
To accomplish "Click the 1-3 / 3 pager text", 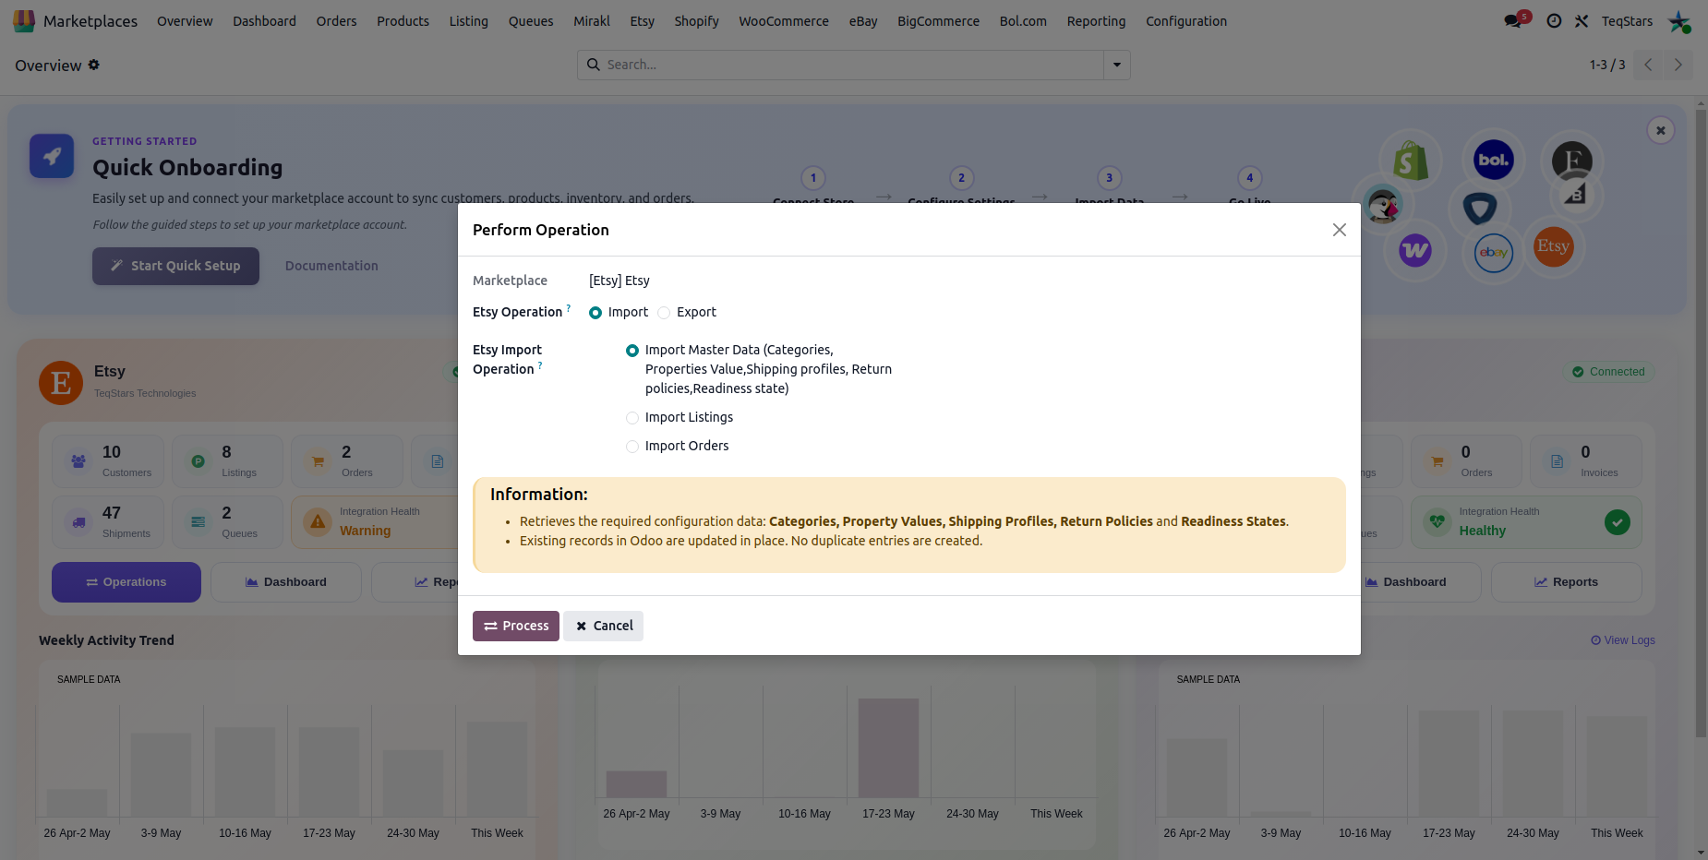I will [x=1607, y=65].
